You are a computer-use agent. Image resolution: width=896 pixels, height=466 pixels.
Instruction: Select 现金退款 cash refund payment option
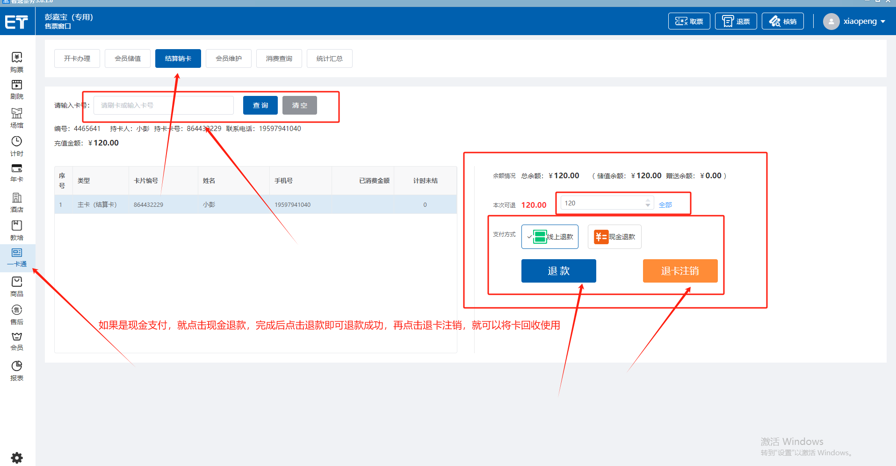point(614,237)
